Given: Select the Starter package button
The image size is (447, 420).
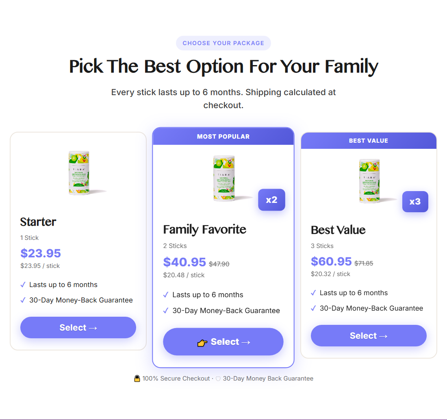Looking at the screenshot, I should click(78, 328).
